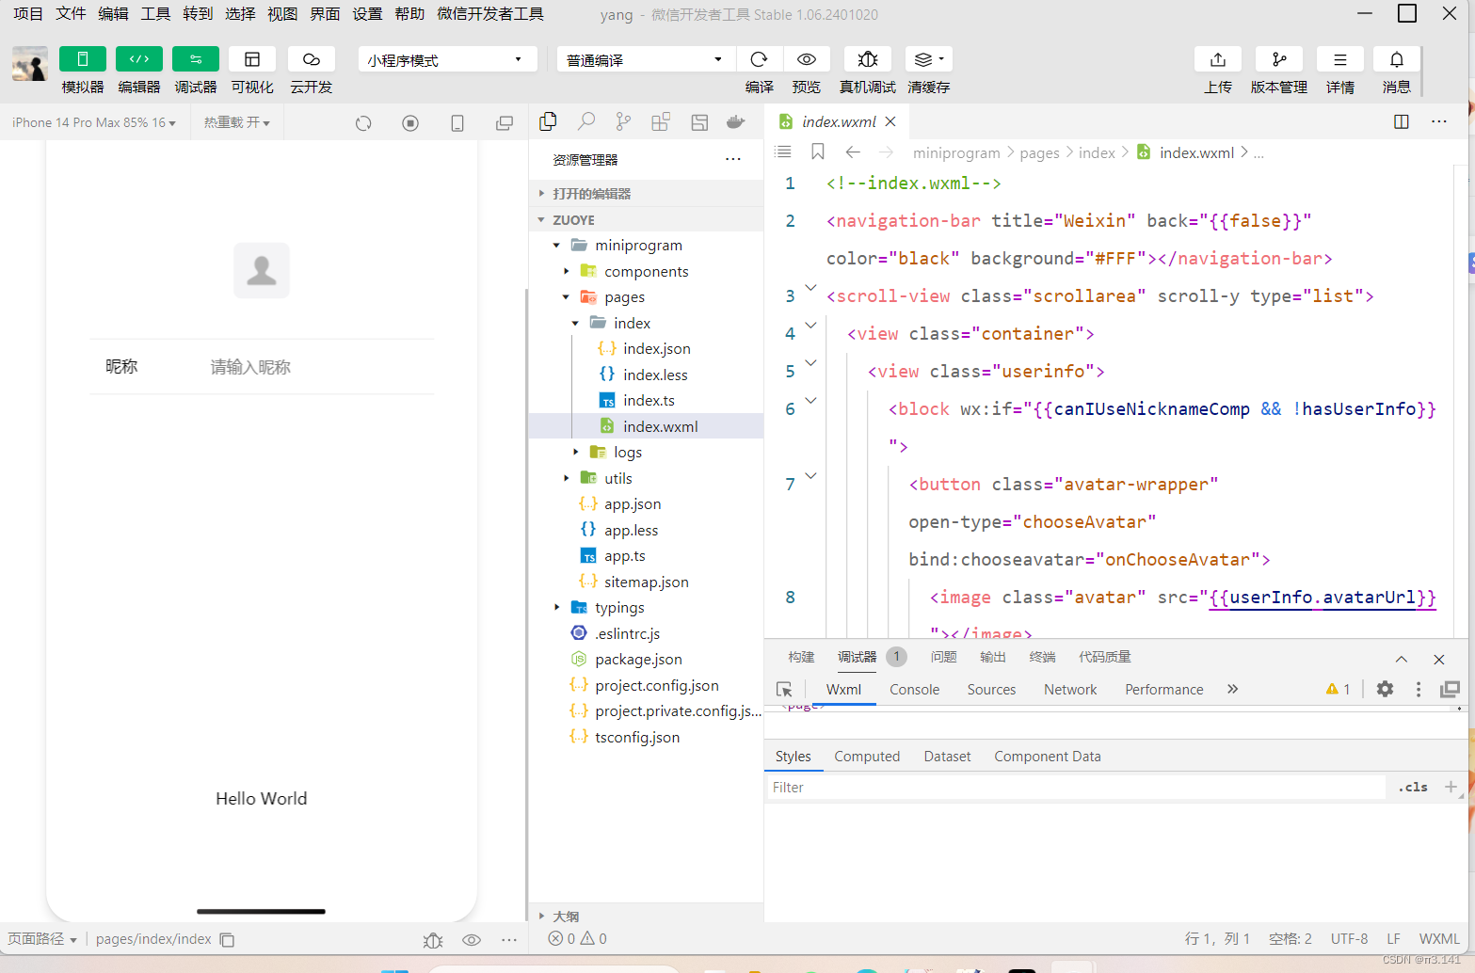Click the Filter styles input field
Image resolution: width=1475 pixels, height=973 pixels.
pos(1075,787)
